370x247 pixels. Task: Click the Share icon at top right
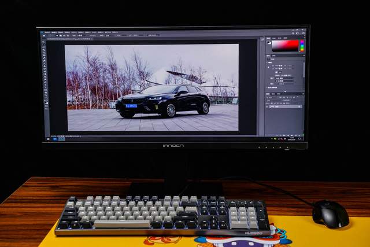pos(304,34)
